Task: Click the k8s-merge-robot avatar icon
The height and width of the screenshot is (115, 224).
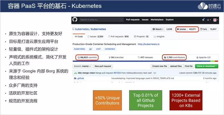Action: [75, 73]
